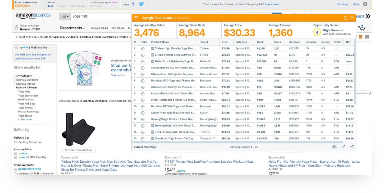Switch to the gray large-tile view icon
Viewport: 384px width, 193px height.
coord(367,37)
